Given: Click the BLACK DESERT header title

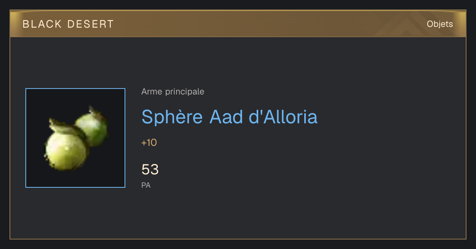Looking at the screenshot, I should pos(68,24).
